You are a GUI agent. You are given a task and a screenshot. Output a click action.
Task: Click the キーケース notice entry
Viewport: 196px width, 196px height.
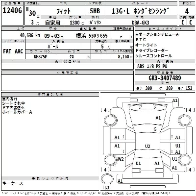point(13,183)
